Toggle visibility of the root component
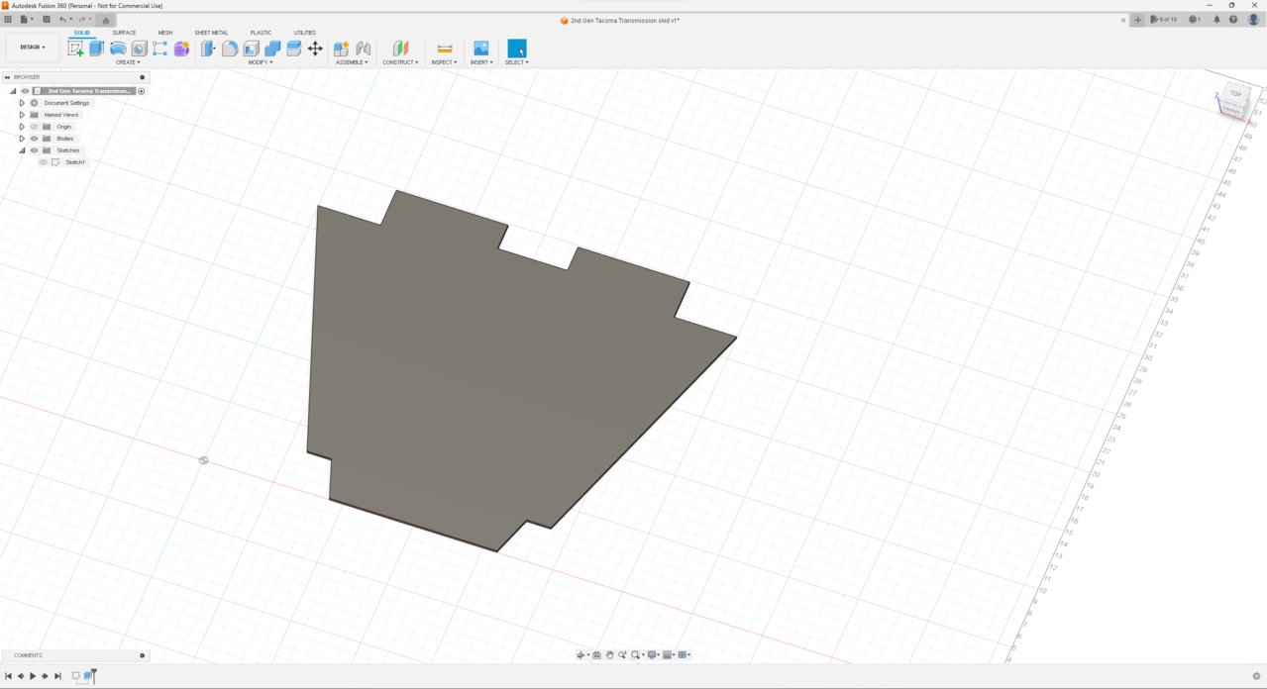Viewport: 1267px width, 689px height. [25, 91]
